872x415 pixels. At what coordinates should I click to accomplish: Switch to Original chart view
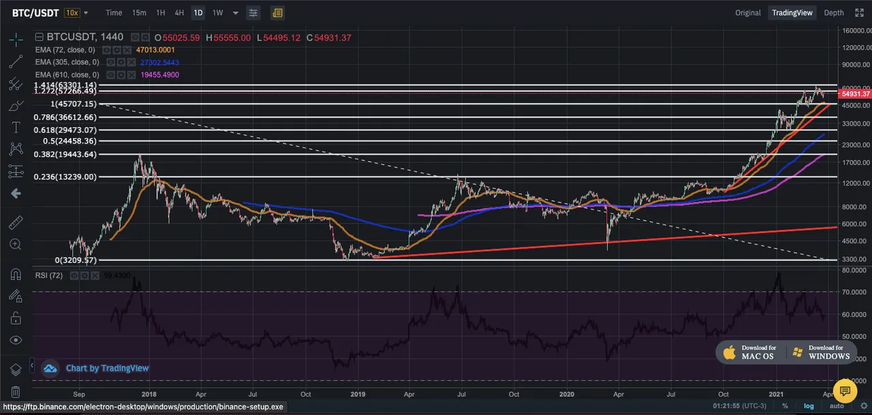[x=748, y=13]
